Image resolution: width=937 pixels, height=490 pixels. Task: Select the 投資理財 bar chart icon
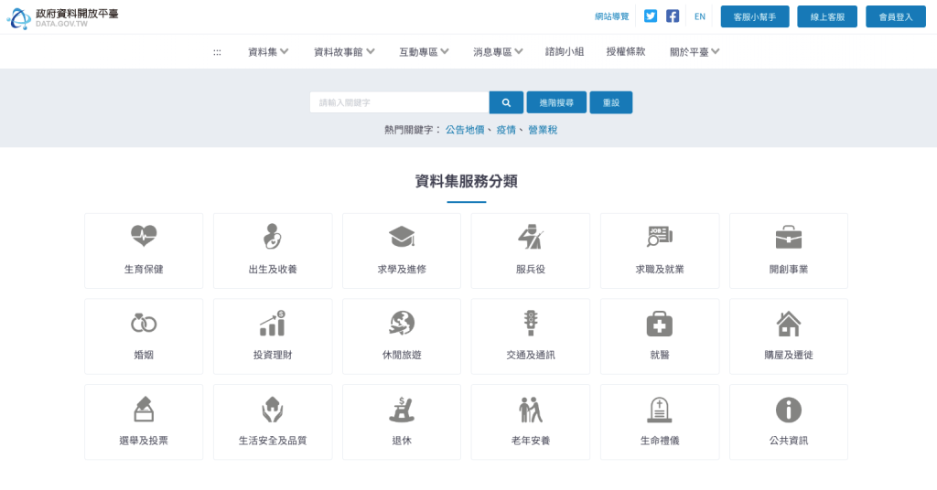pos(273,323)
